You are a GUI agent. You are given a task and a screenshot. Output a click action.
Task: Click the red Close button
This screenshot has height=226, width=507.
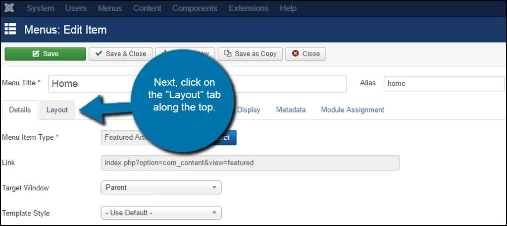point(305,54)
